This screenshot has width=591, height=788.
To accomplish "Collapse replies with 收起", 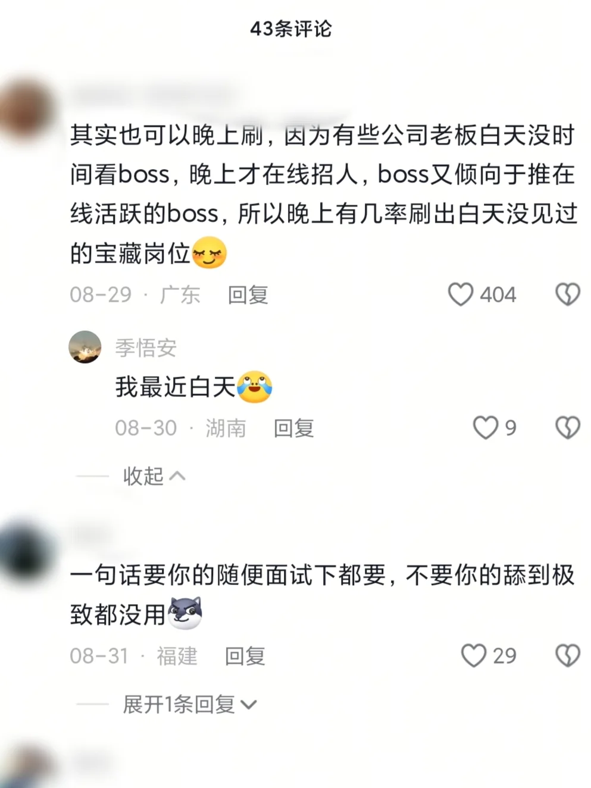I will click(154, 476).
